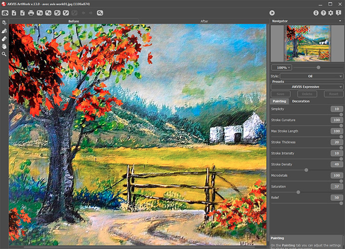Click the Relief value field showing 50
Image resolution: width=345 pixels, height=249 pixels.
click(x=337, y=197)
